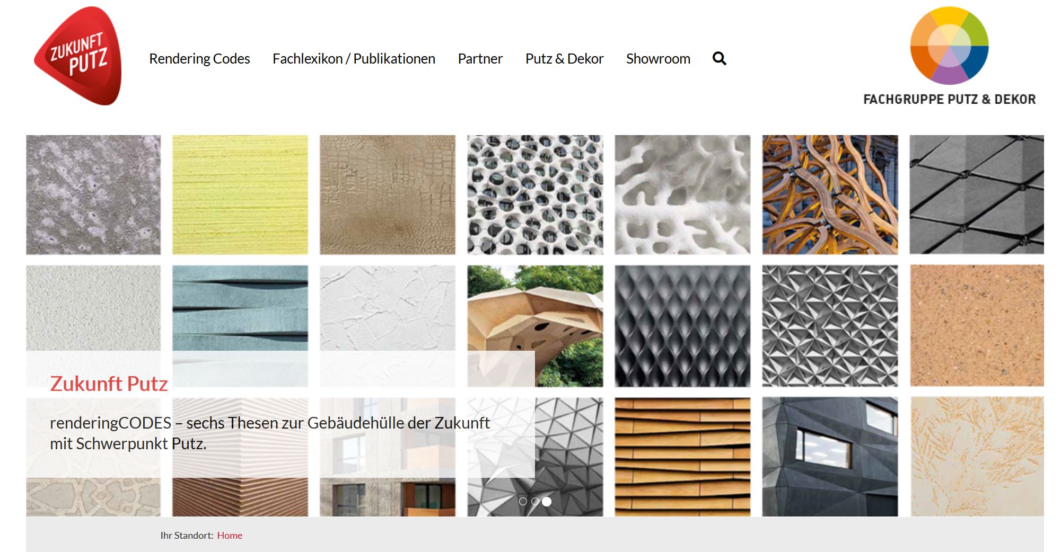This screenshot has height=552, width=1061.
Task: Open the search magnifier icon
Action: pos(719,58)
